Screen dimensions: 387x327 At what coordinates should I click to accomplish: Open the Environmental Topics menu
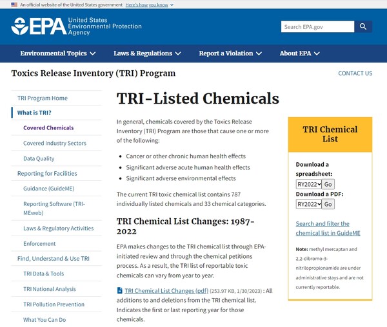(x=58, y=53)
